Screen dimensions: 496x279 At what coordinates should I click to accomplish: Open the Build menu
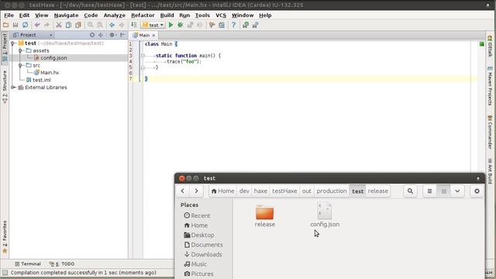coord(167,15)
